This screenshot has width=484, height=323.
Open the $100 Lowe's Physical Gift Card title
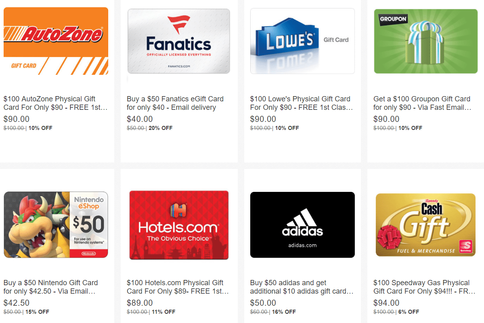pyautogui.click(x=301, y=103)
